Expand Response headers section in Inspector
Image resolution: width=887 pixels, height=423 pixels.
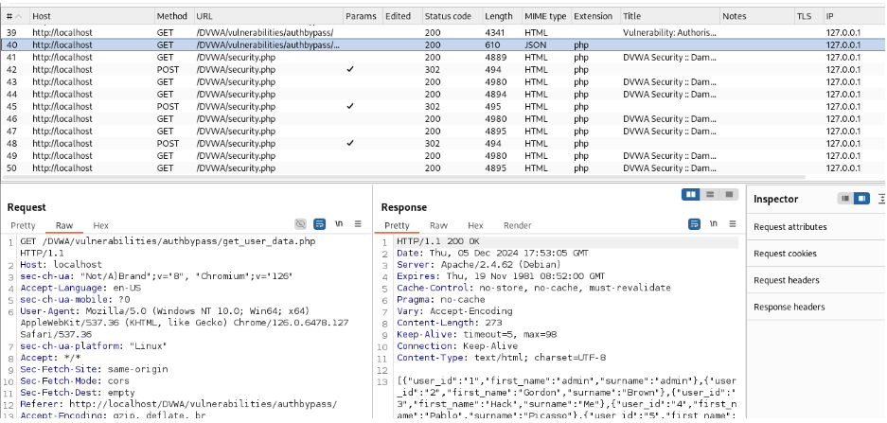coord(789,307)
